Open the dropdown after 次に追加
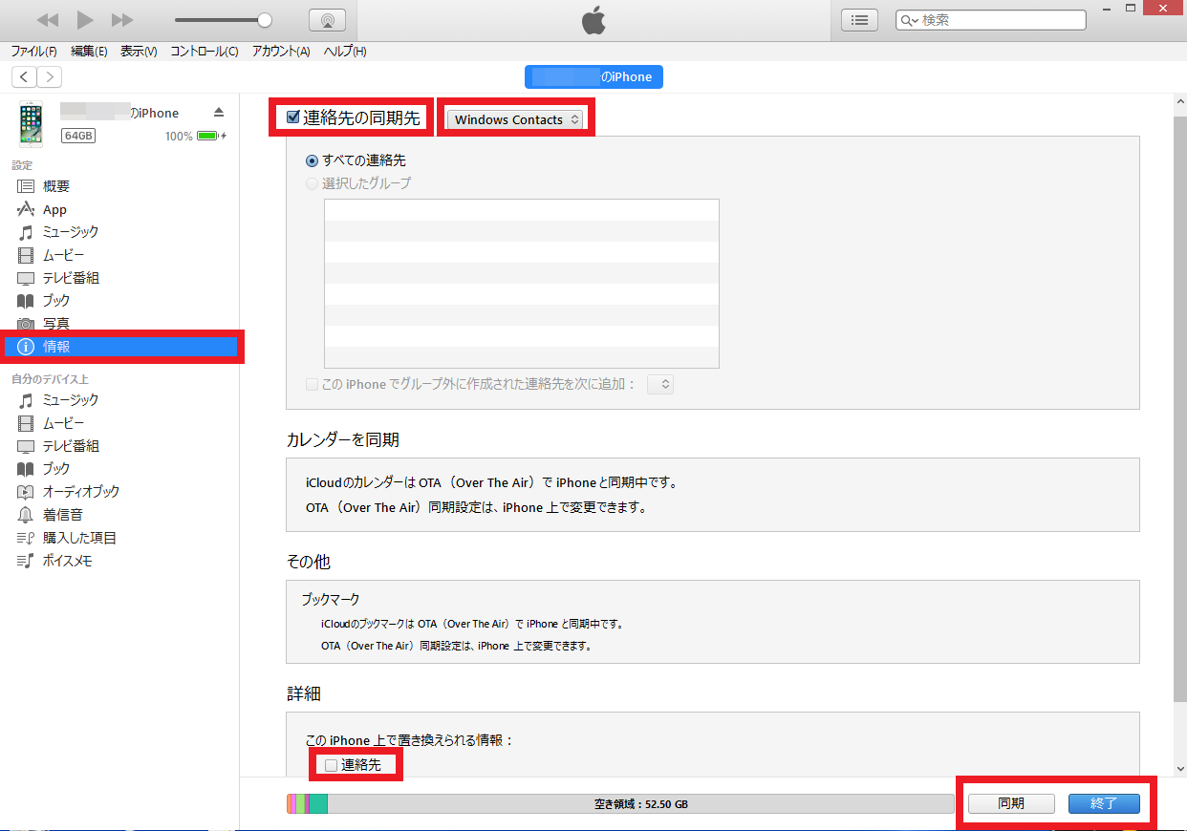 pos(660,384)
